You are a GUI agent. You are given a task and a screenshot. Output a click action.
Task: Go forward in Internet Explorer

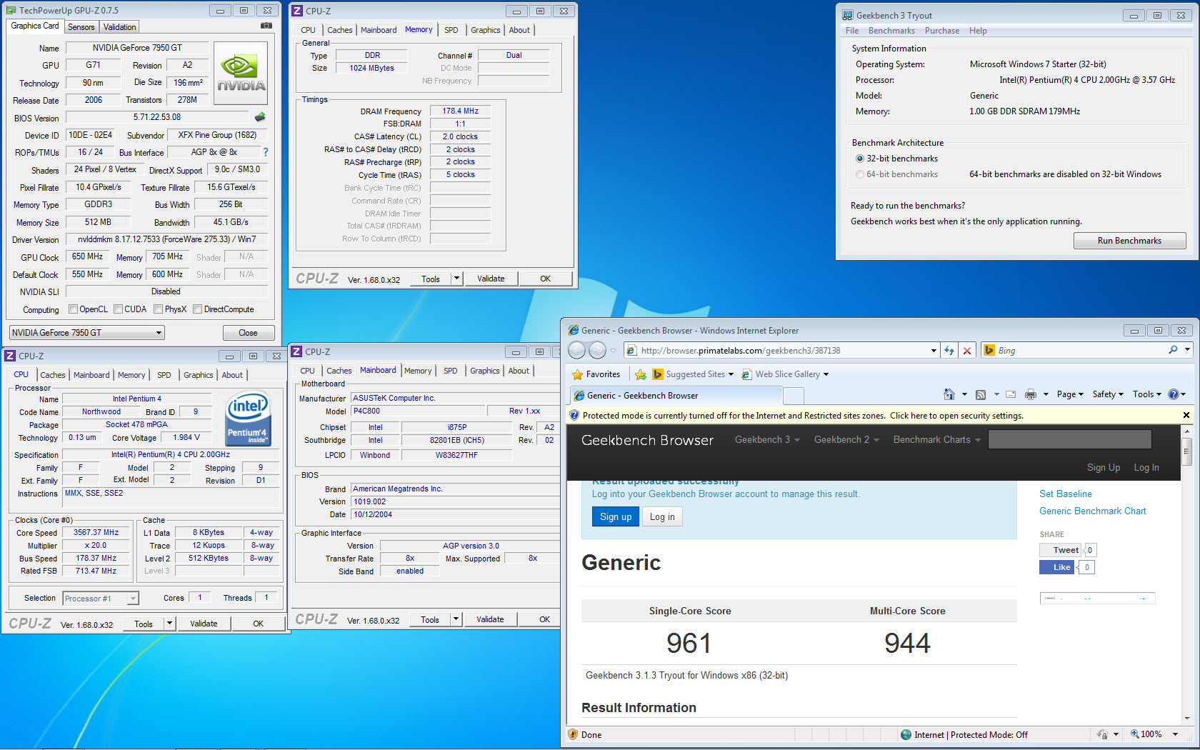coord(598,350)
